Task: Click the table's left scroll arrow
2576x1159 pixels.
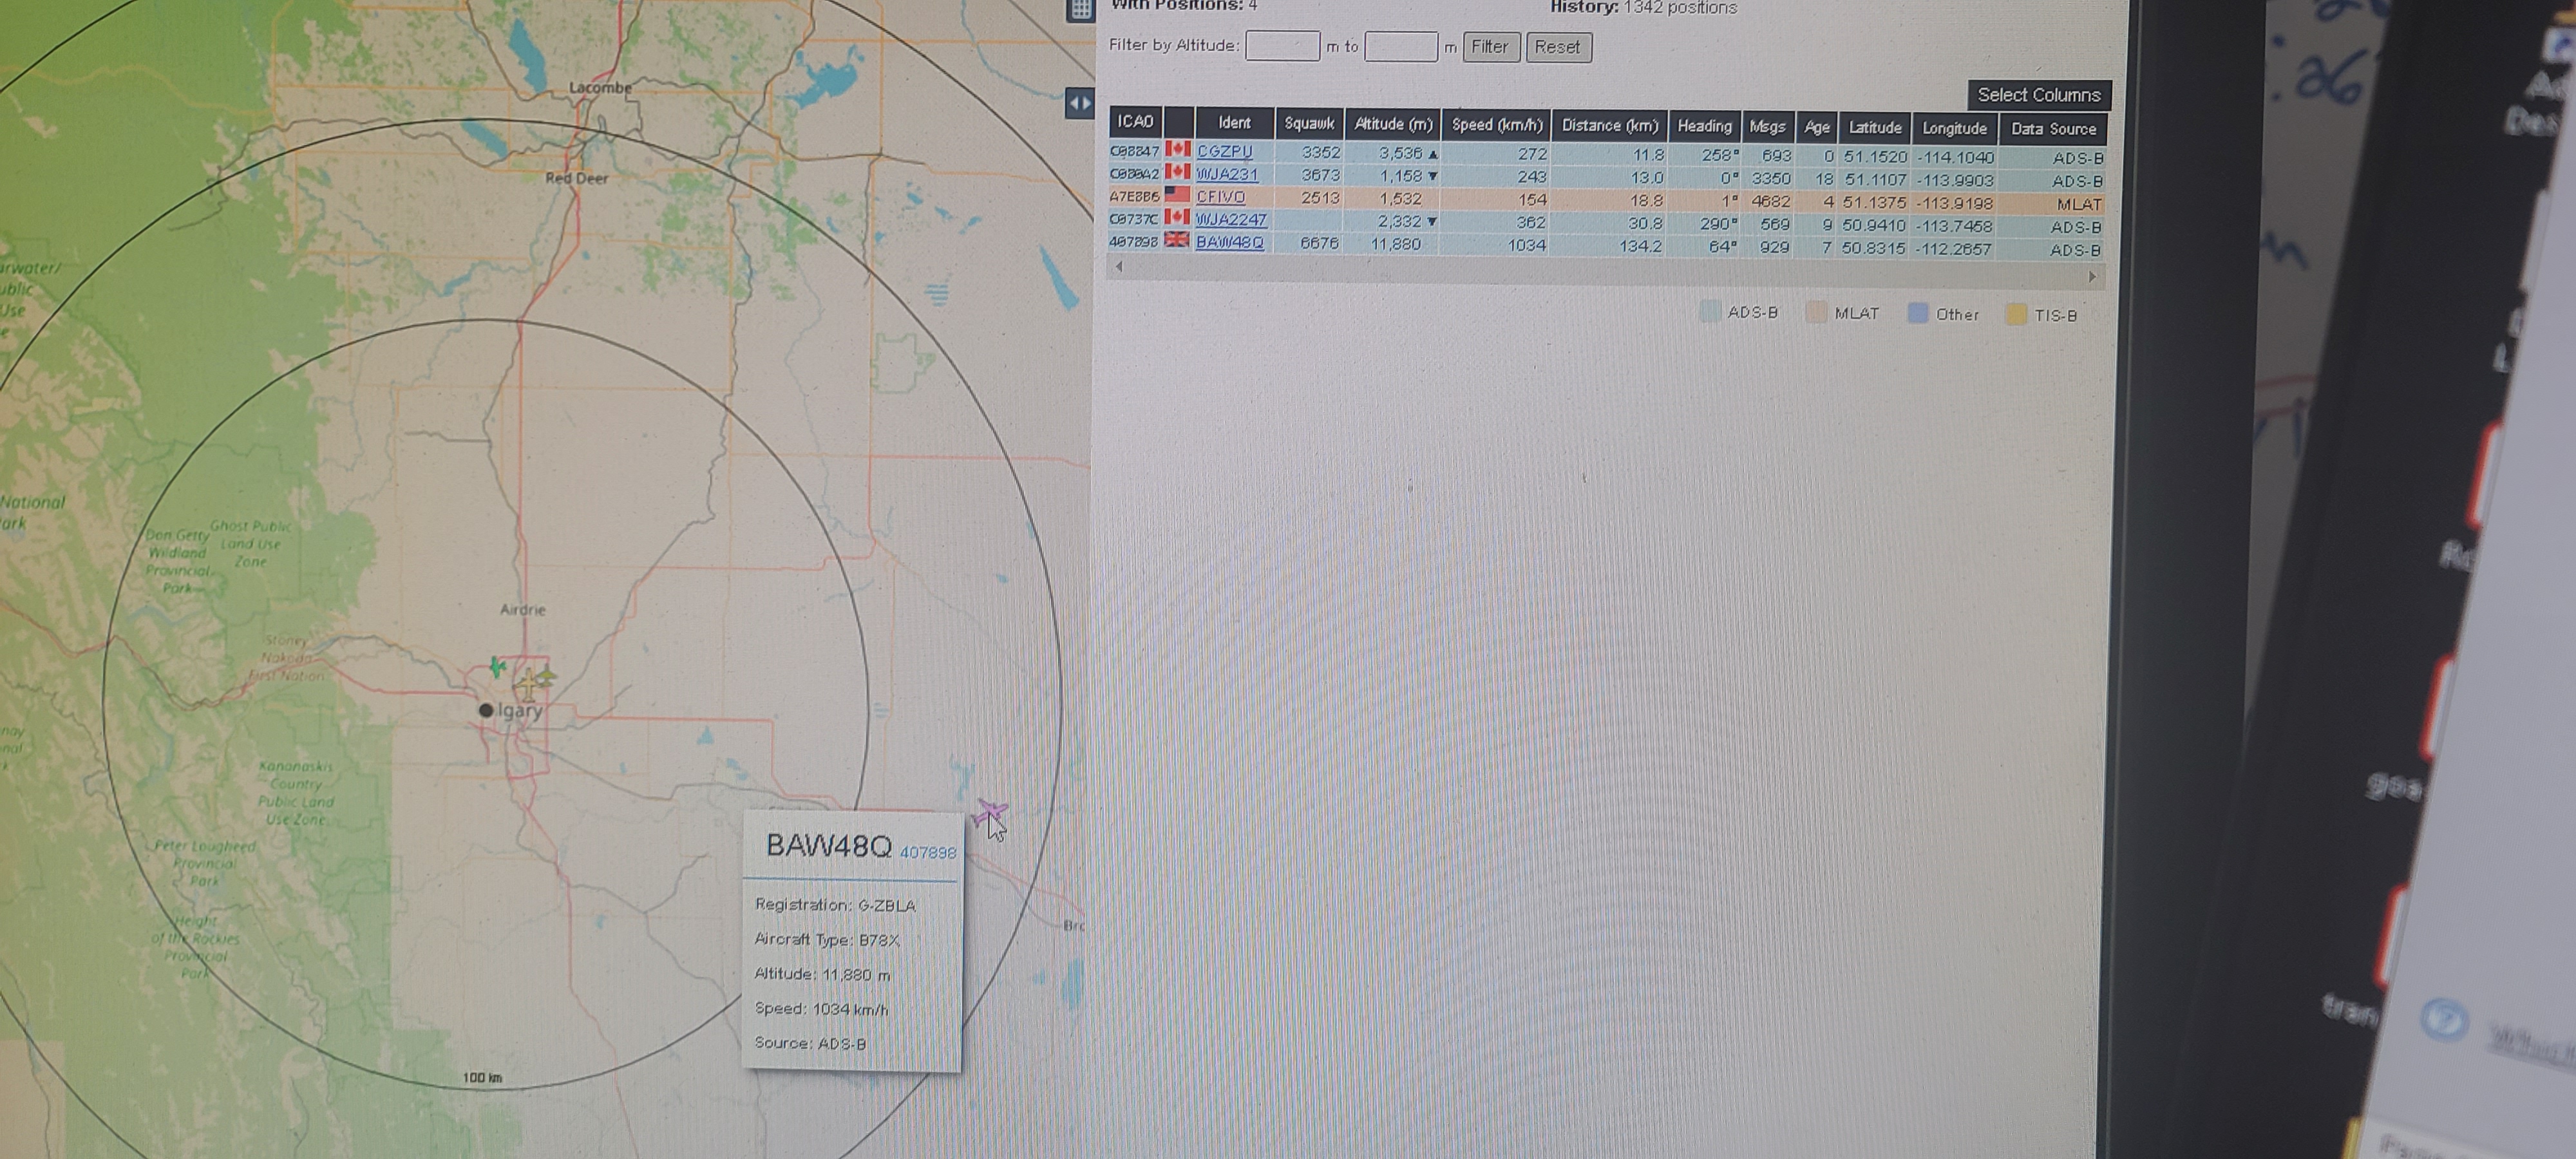Action: coord(1119,266)
